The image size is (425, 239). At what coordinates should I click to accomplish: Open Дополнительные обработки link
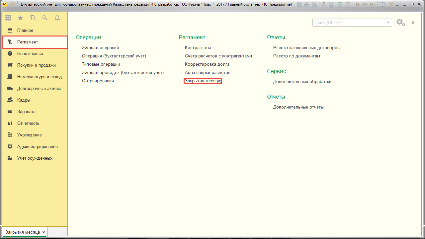click(x=302, y=82)
